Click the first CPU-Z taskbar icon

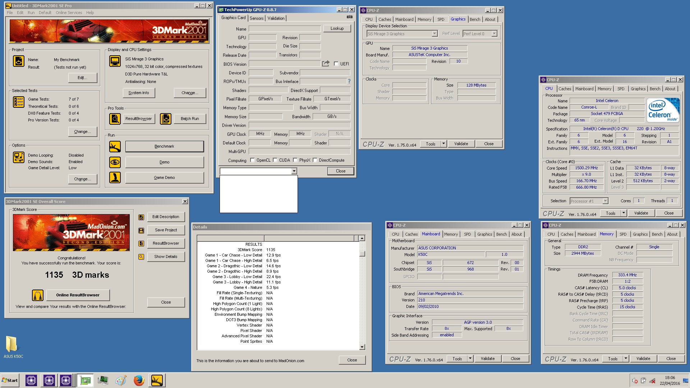31,380
